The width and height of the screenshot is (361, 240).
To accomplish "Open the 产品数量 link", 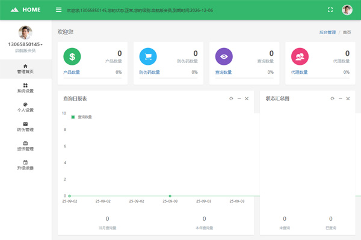I will point(72,72).
